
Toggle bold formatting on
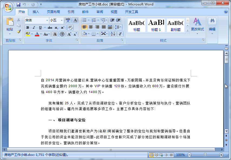point(28,28)
